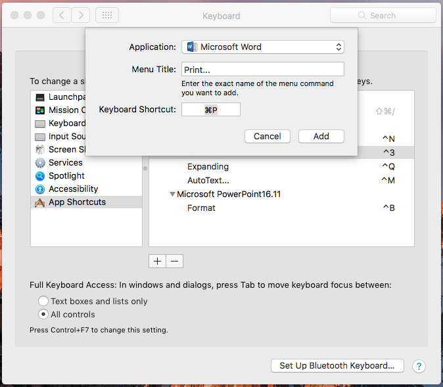443x387 pixels.
Task: Select Services in the category list
Action: [87, 163]
